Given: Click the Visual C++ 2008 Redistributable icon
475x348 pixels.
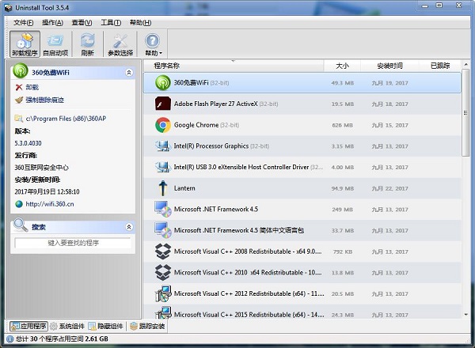Looking at the screenshot, I should 163,252.
